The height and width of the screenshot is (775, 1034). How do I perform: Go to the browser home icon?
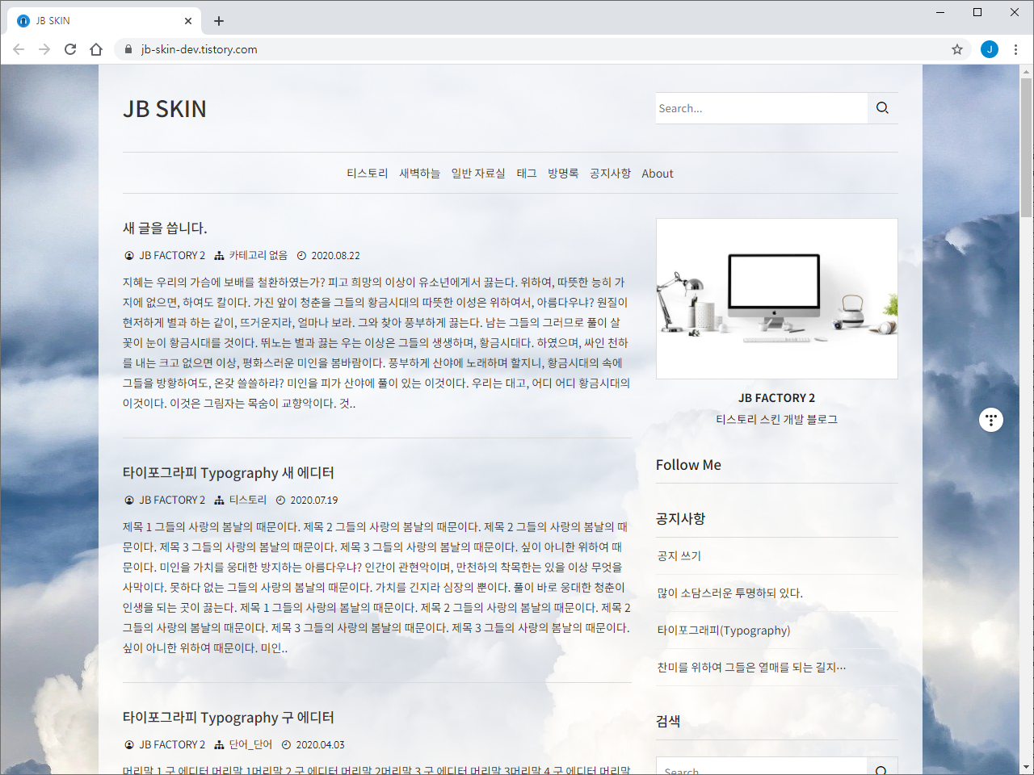click(96, 49)
